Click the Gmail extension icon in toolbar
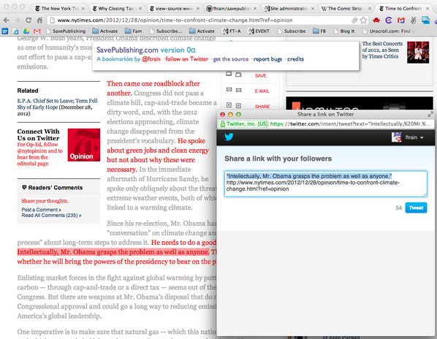This screenshot has height=339, width=437. pos(400,20)
